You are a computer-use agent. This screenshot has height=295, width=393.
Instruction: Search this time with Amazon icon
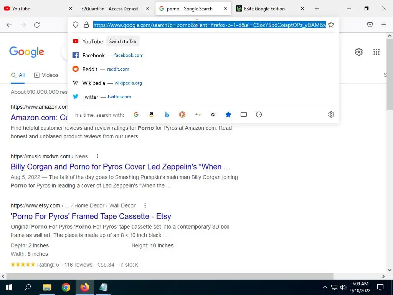pos(151,114)
